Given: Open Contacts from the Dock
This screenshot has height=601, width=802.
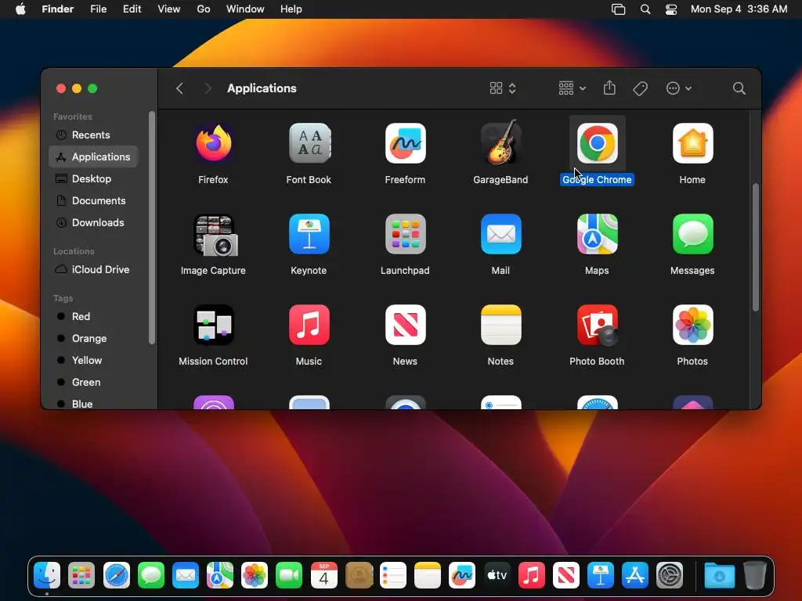Looking at the screenshot, I should tap(359, 576).
